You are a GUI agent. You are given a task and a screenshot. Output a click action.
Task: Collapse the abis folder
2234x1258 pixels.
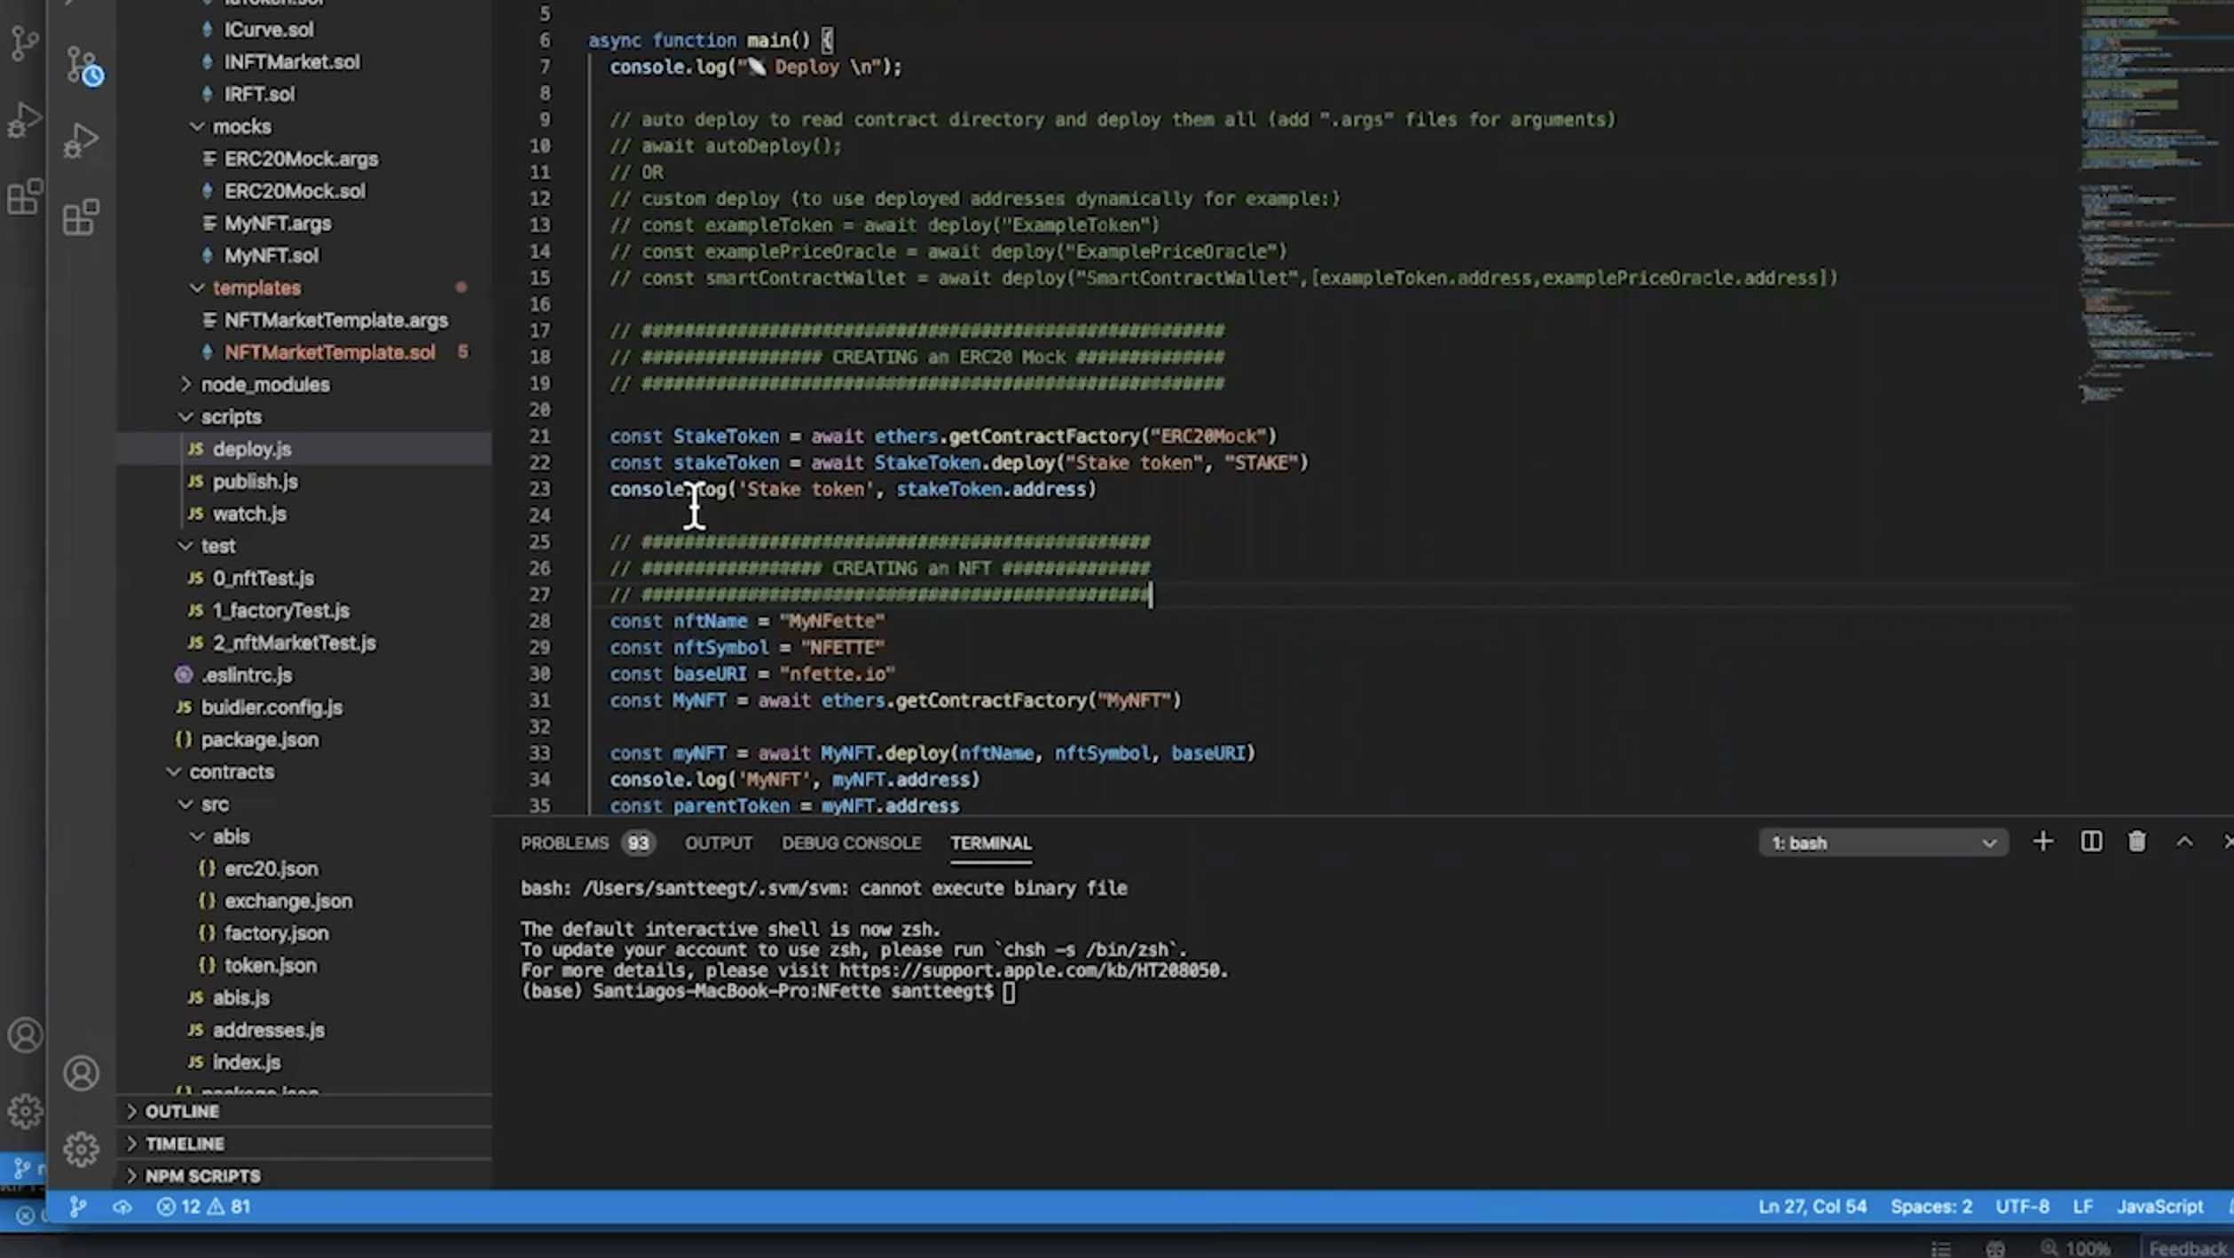(197, 837)
